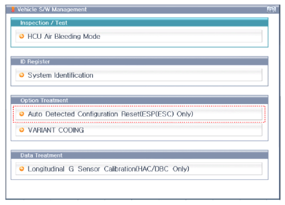Click orange arrow beside Auto Detected Configuration Reset

(22, 114)
